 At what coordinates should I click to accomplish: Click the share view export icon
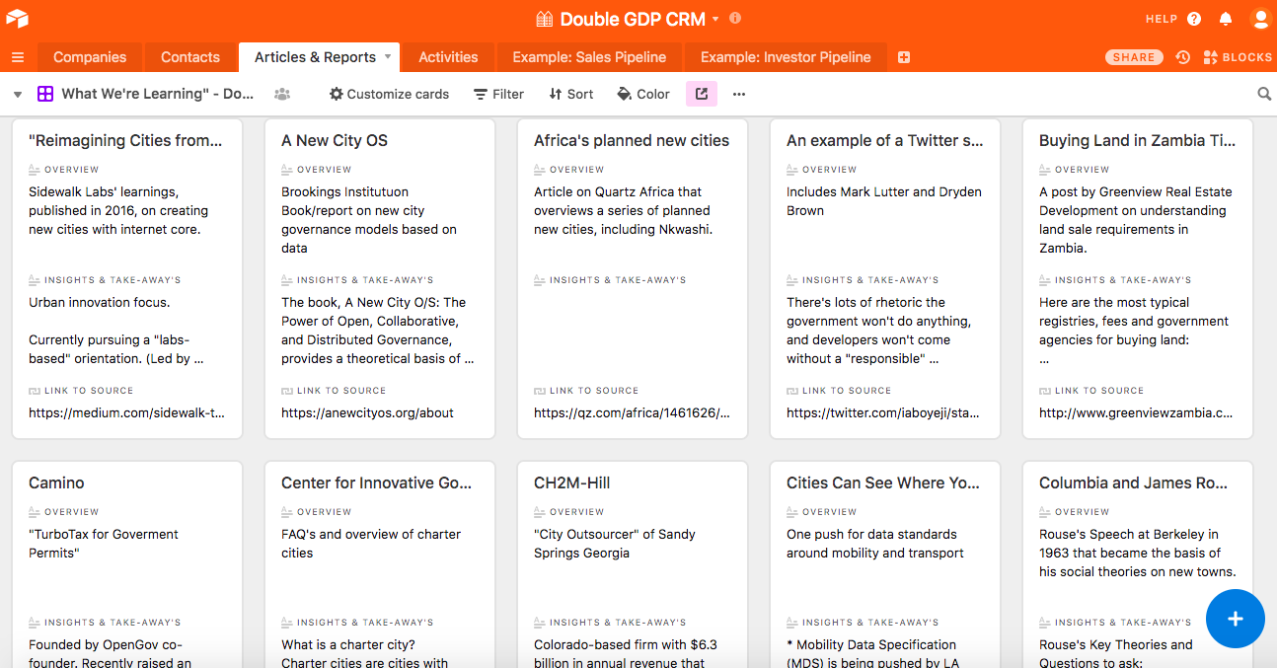click(x=702, y=94)
